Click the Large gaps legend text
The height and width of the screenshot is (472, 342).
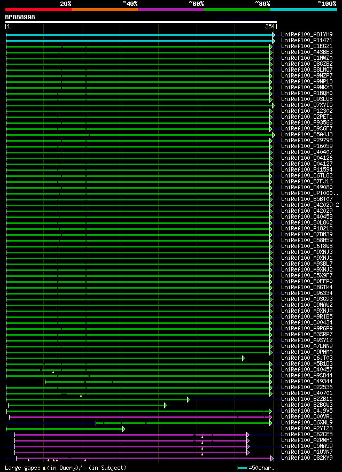coord(22,468)
